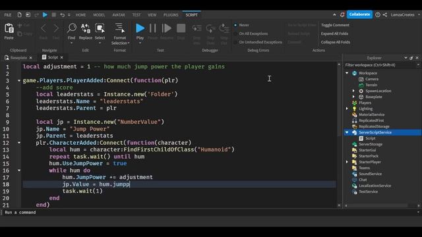
Task: Select On All Exceptions radio button
Action: pyautogui.click(x=235, y=34)
